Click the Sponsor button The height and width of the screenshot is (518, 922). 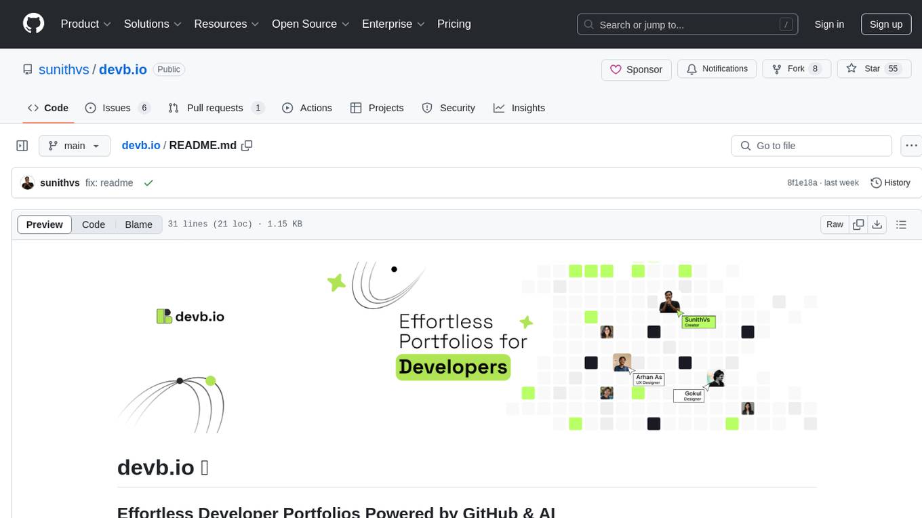pos(636,69)
